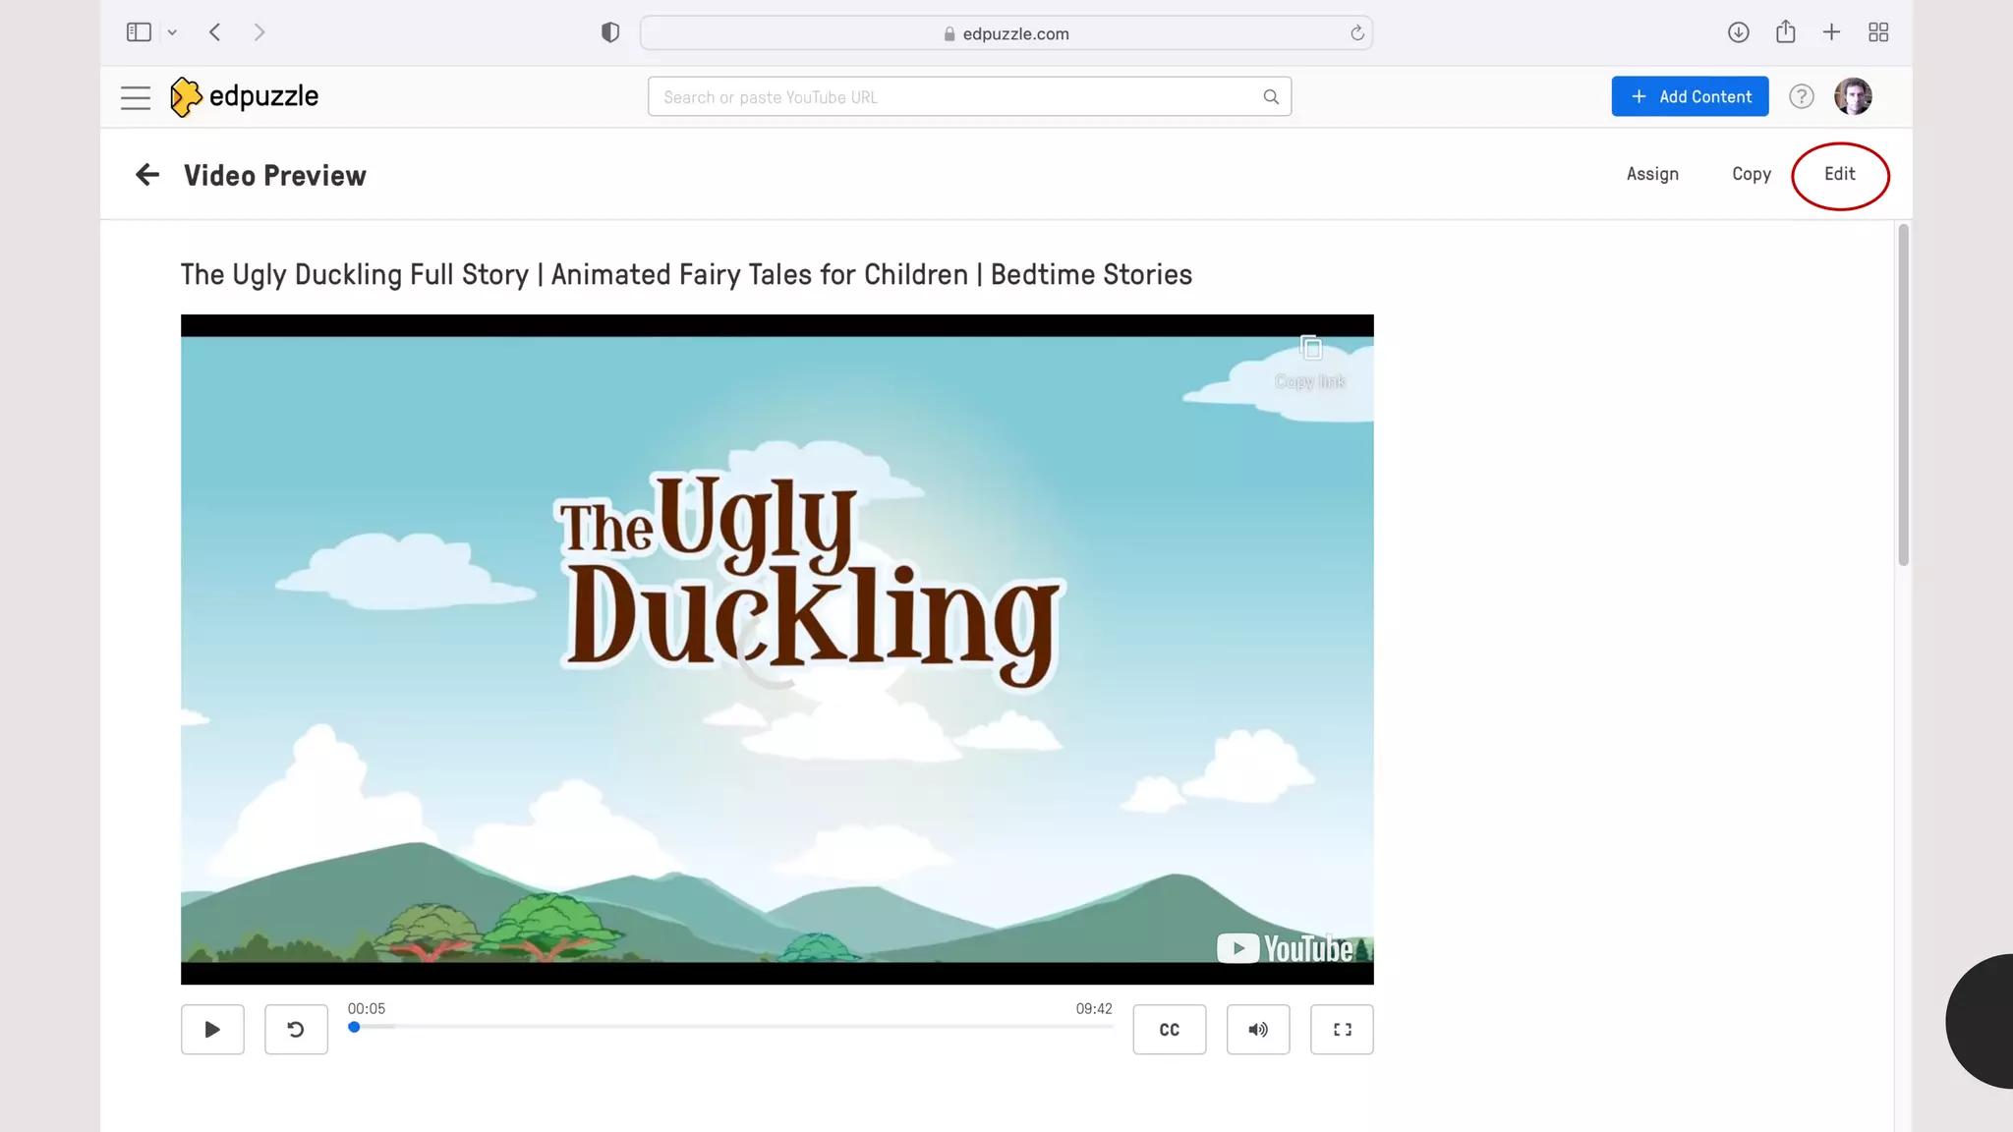Click the search magnifier icon
Screen dimensions: 2013x1132
click(1271, 97)
